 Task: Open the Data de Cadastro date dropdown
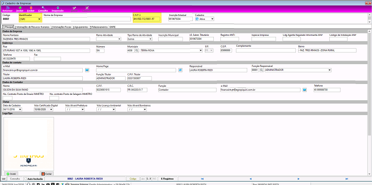[20, 110]
